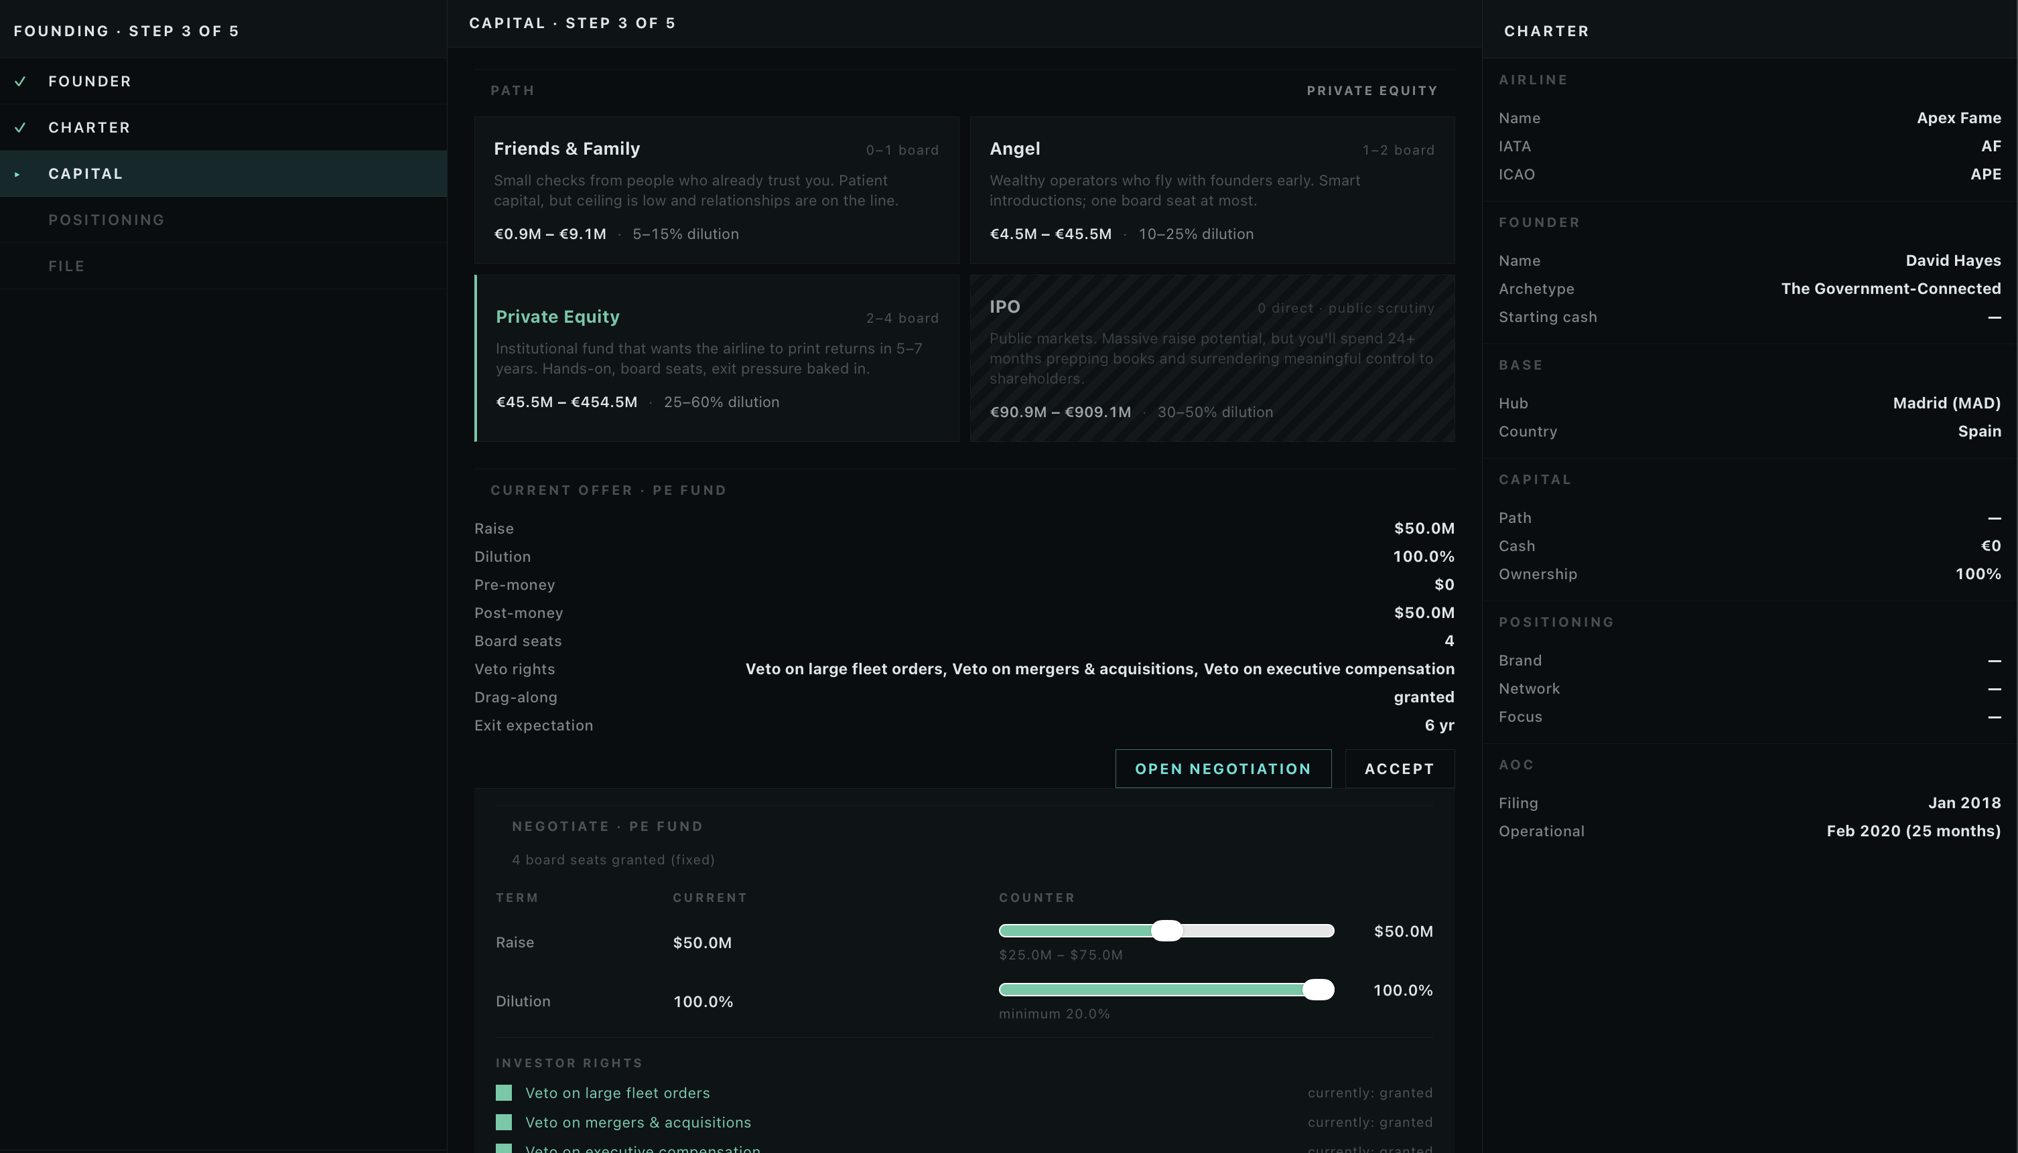Select the Capital step in sidebar
Screen dimensions: 2018x1153
[x=223, y=174]
